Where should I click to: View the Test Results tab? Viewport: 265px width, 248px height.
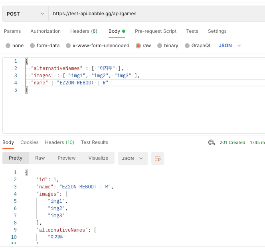pyautogui.click(x=95, y=142)
